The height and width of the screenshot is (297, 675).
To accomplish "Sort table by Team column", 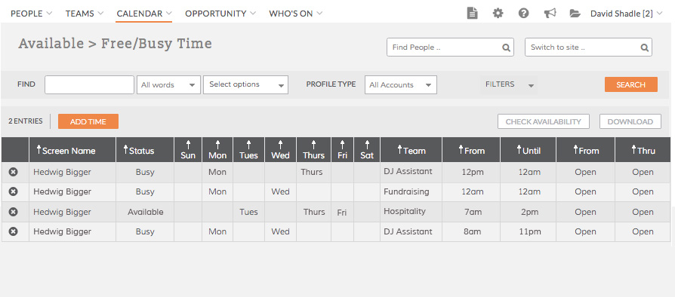I will pos(411,150).
